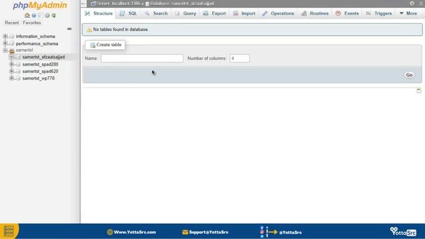Open navigation panel settings gear icon
425x239 pixels.
[x=47, y=15]
